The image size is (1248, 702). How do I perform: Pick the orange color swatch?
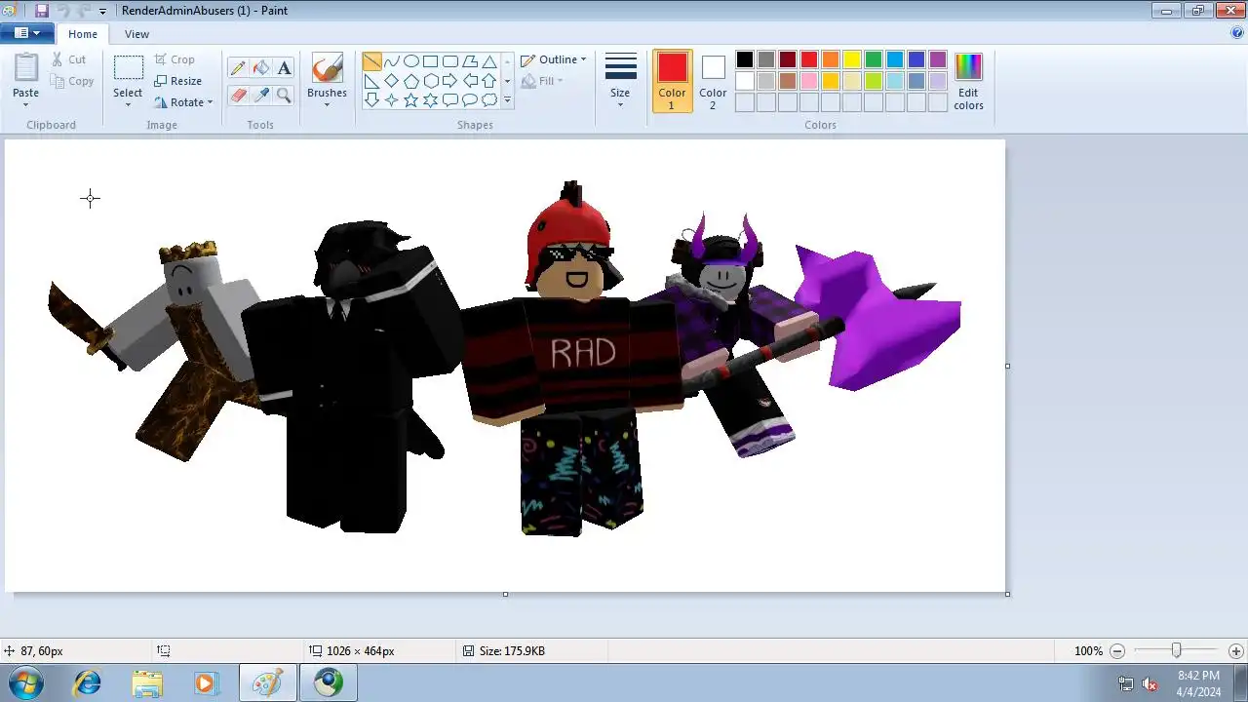click(831, 59)
